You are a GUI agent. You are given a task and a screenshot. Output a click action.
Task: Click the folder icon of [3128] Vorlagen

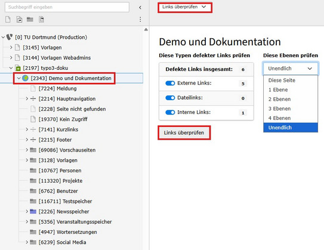pos(33,160)
